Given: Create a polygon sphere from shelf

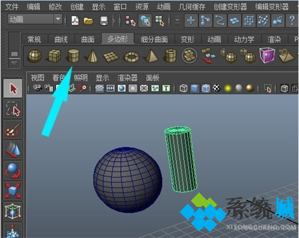Looking at the screenshot, I should [35, 55].
